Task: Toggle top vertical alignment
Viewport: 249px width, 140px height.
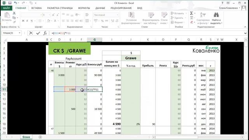Action: [x=63, y=15]
